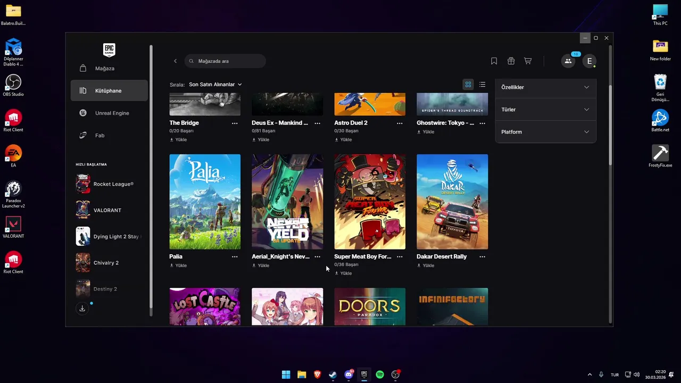681x383 pixels.
Task: Click the Mağazada ara search field
Action: pyautogui.click(x=225, y=61)
